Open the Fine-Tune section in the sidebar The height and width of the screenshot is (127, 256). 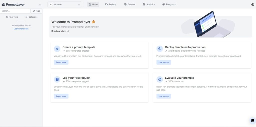(12, 17)
